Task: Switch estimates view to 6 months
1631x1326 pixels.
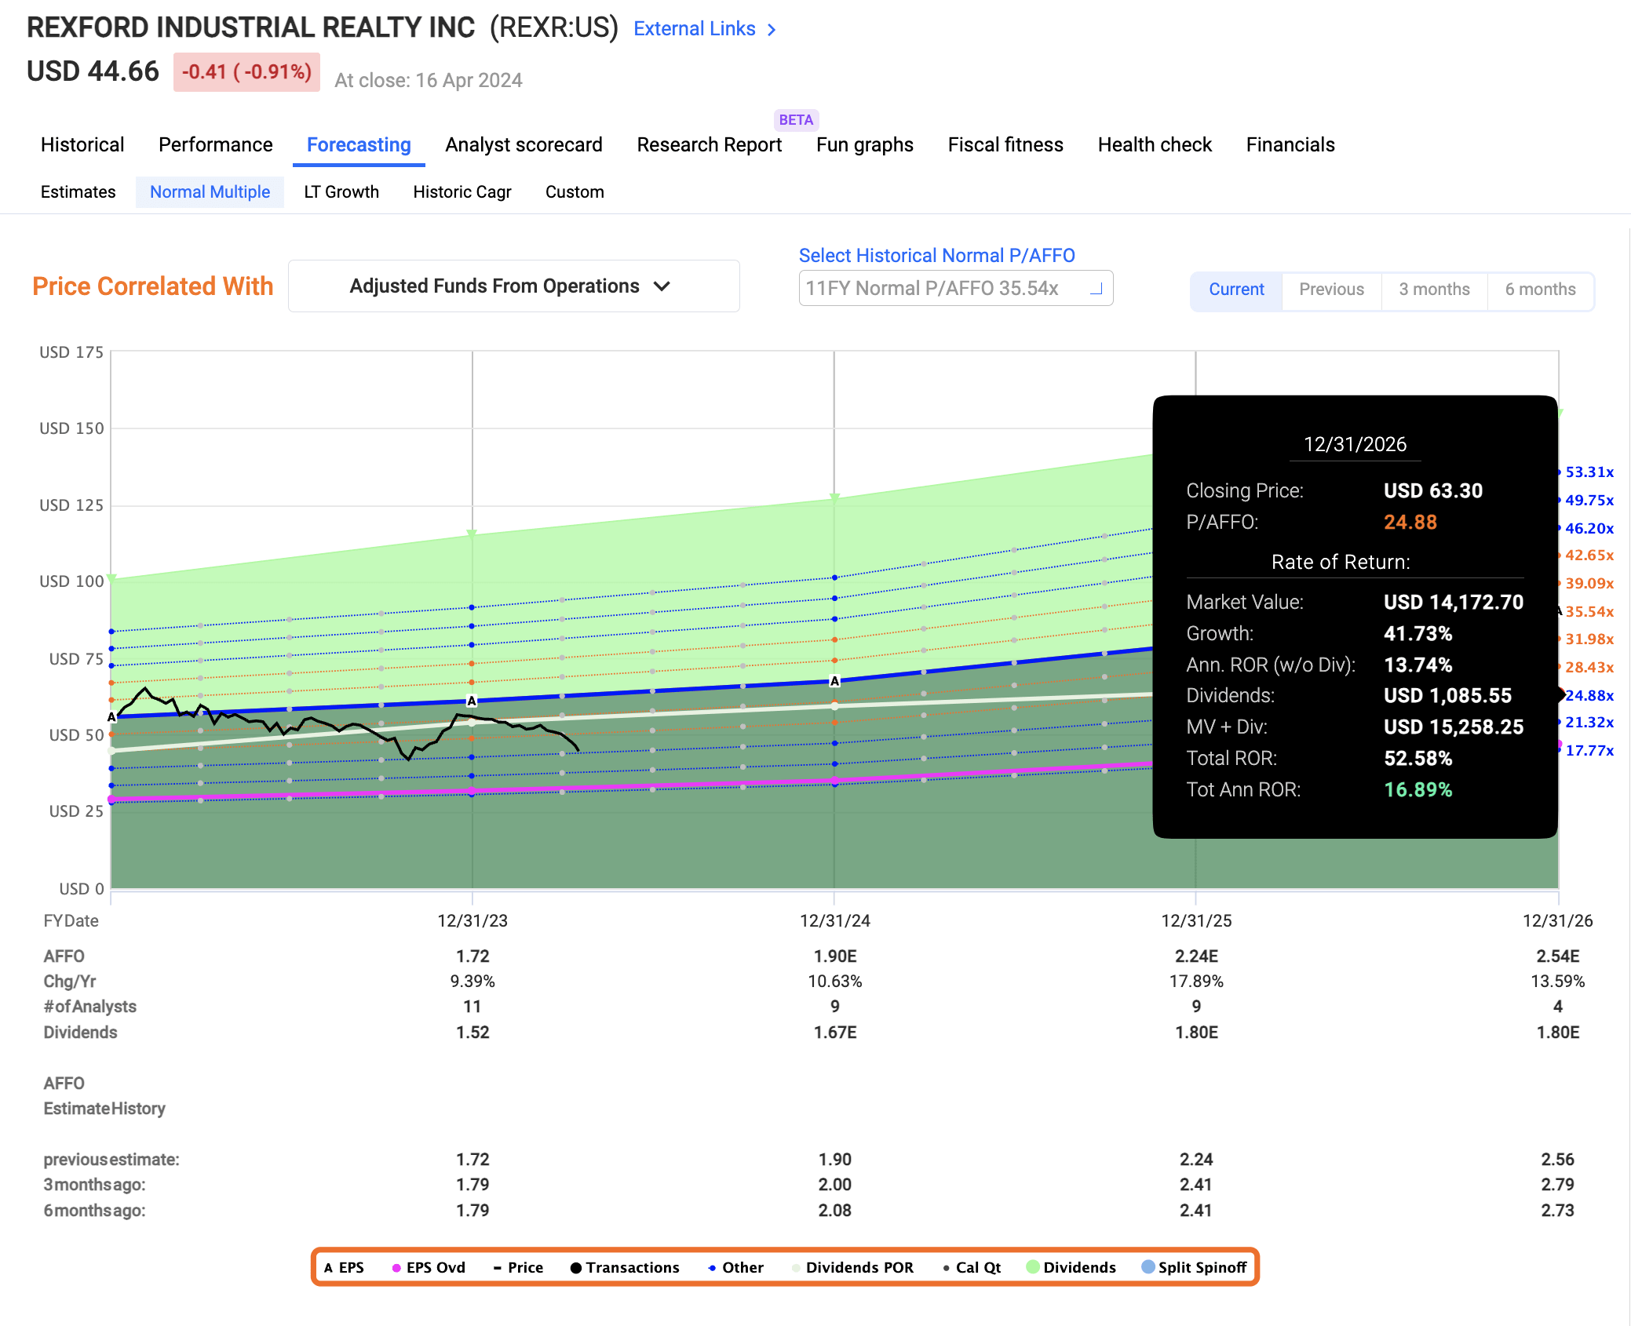Action: [x=1540, y=290]
